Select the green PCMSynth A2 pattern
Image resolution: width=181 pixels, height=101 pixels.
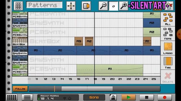coord(152,32)
